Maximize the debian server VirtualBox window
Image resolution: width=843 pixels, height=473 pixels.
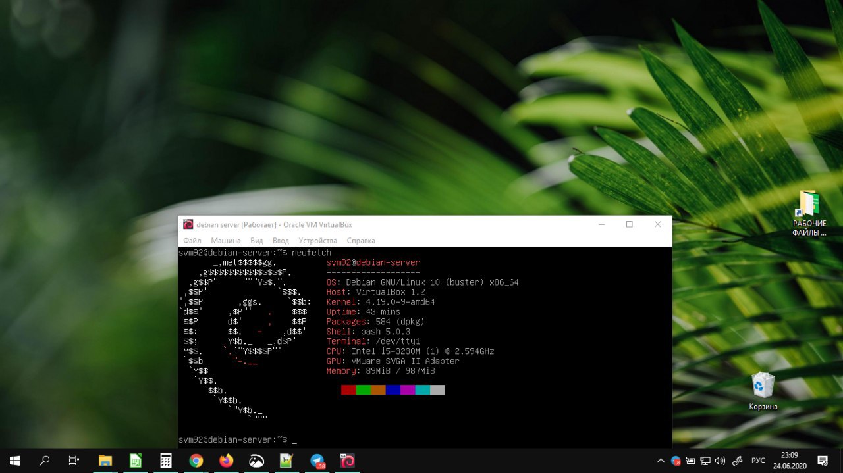630,224
